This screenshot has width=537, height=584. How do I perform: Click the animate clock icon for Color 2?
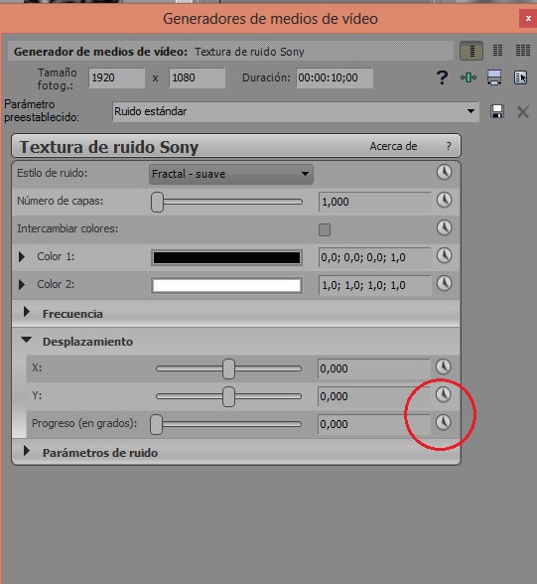coord(444,284)
